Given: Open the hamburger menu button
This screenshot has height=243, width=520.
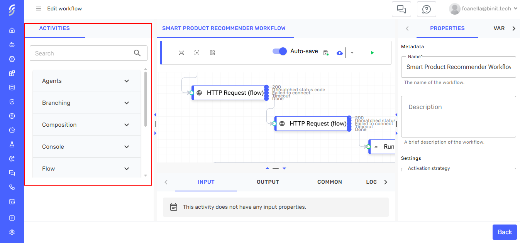Looking at the screenshot, I should pos(39,8).
